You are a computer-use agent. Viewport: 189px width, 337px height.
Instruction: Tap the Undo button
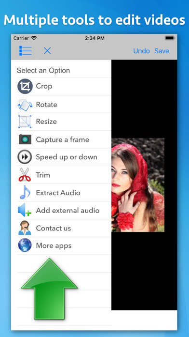(141, 51)
